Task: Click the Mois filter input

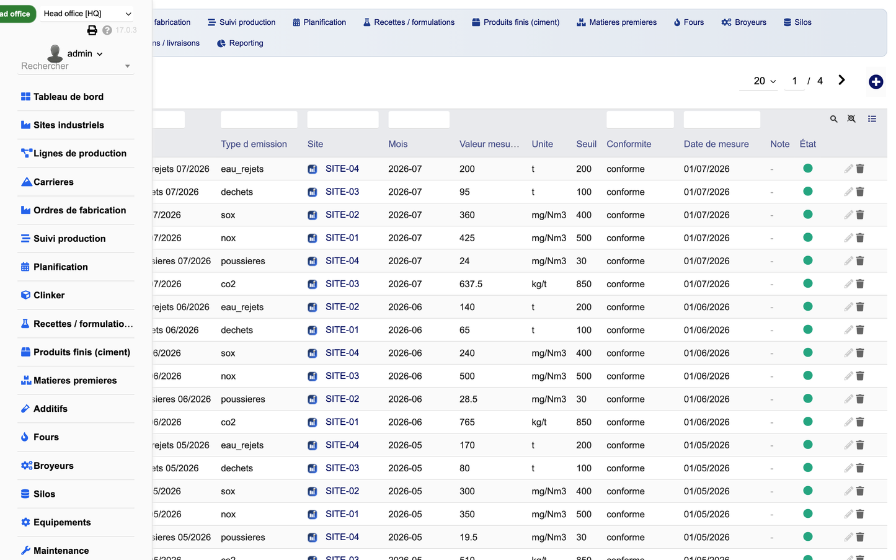Action: click(419, 120)
